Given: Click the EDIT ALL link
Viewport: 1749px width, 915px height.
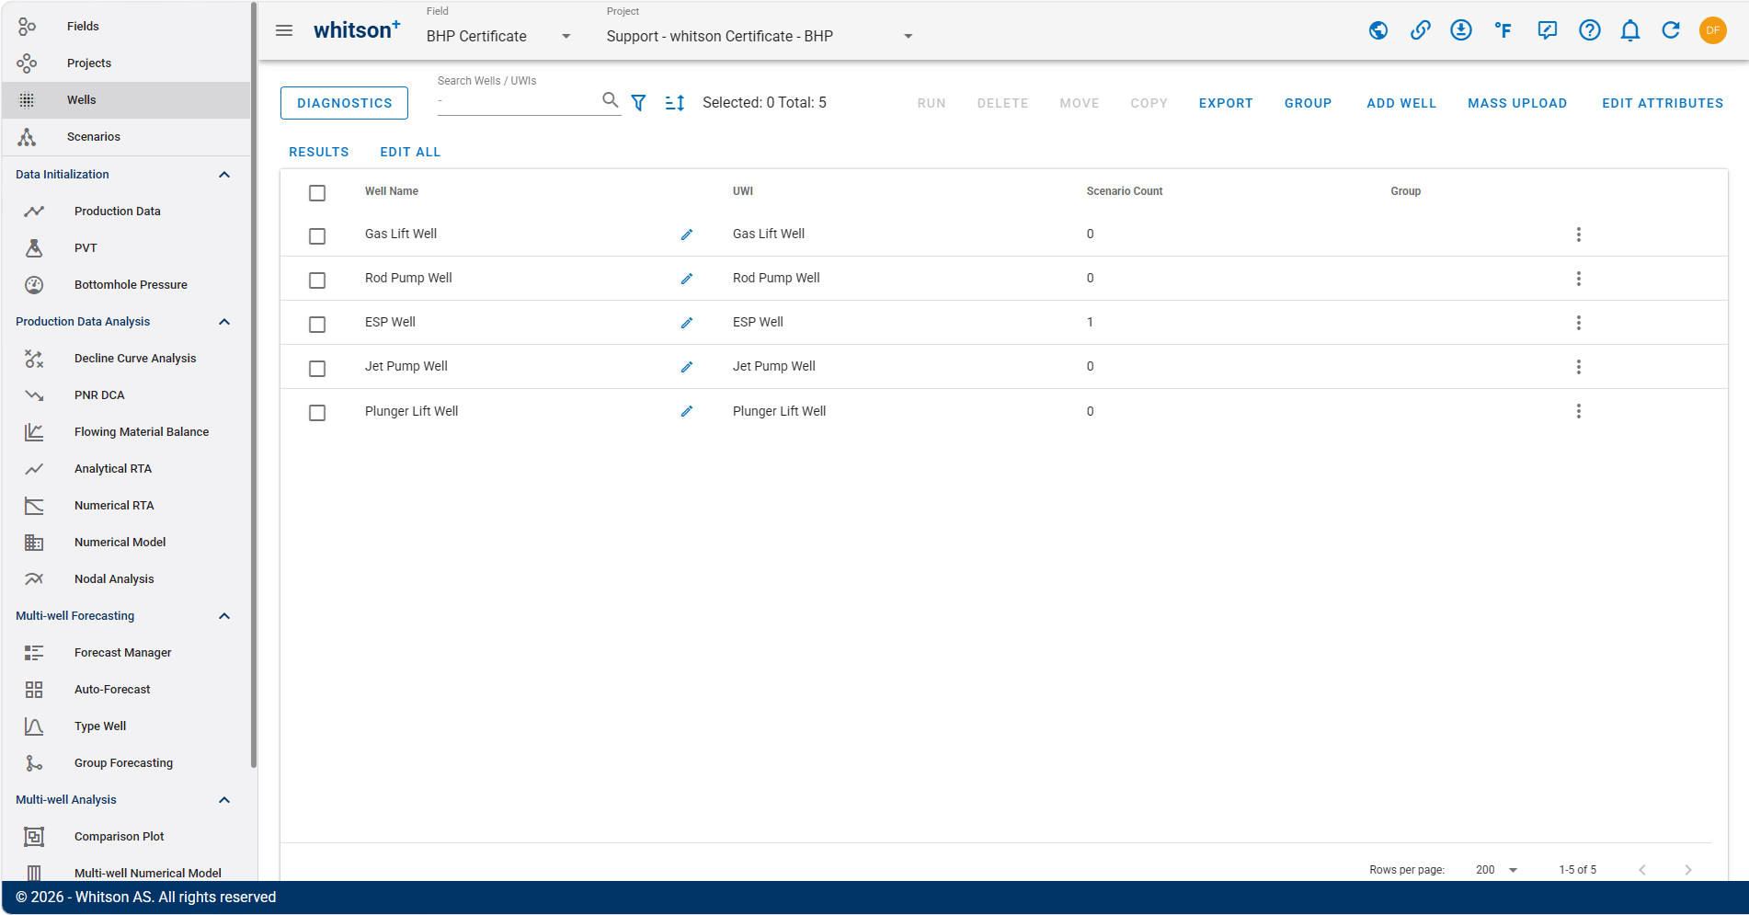Looking at the screenshot, I should [410, 153].
